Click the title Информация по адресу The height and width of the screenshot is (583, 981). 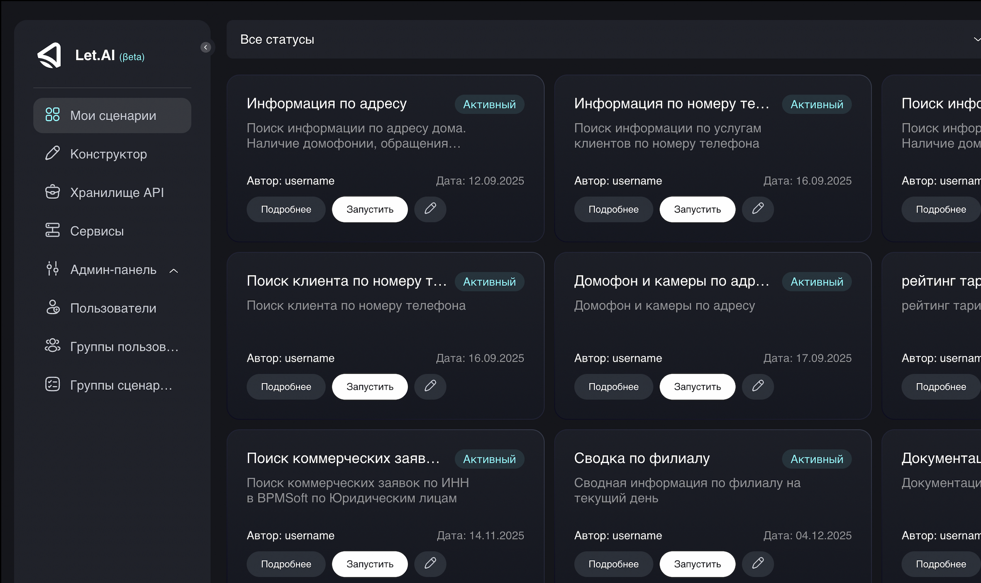pyautogui.click(x=327, y=103)
